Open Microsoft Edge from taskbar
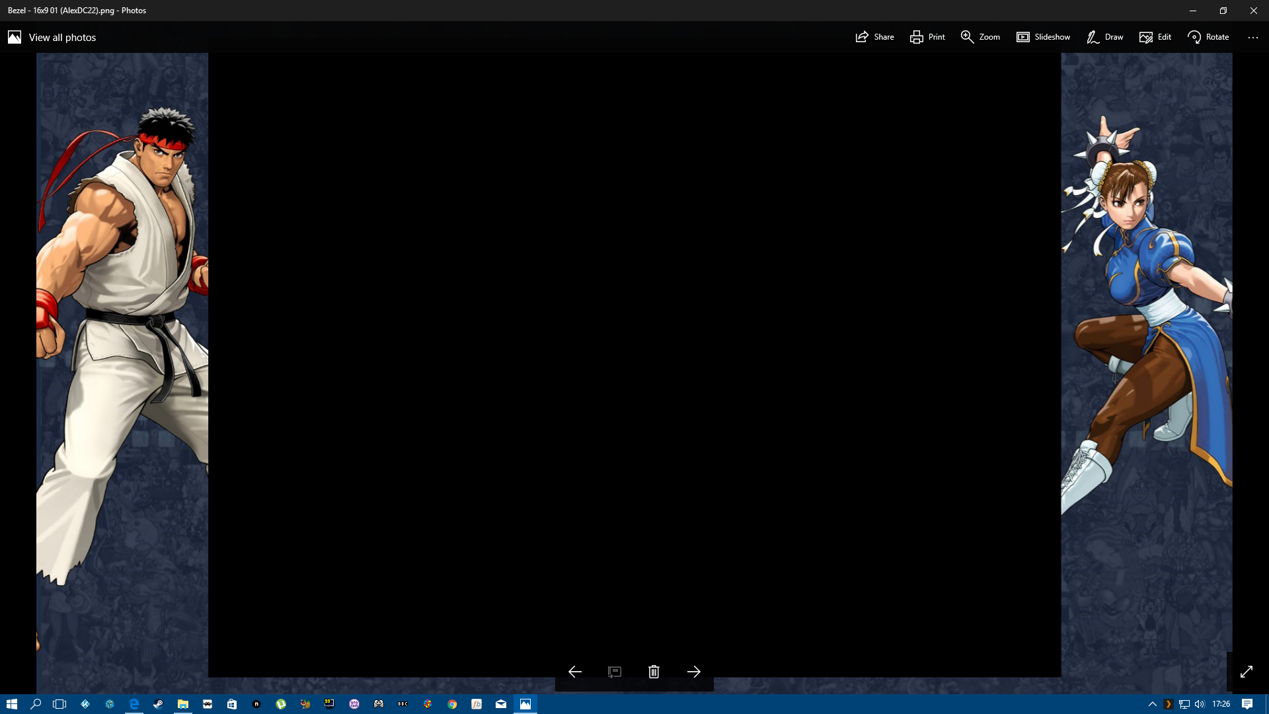The image size is (1269, 714). [134, 704]
